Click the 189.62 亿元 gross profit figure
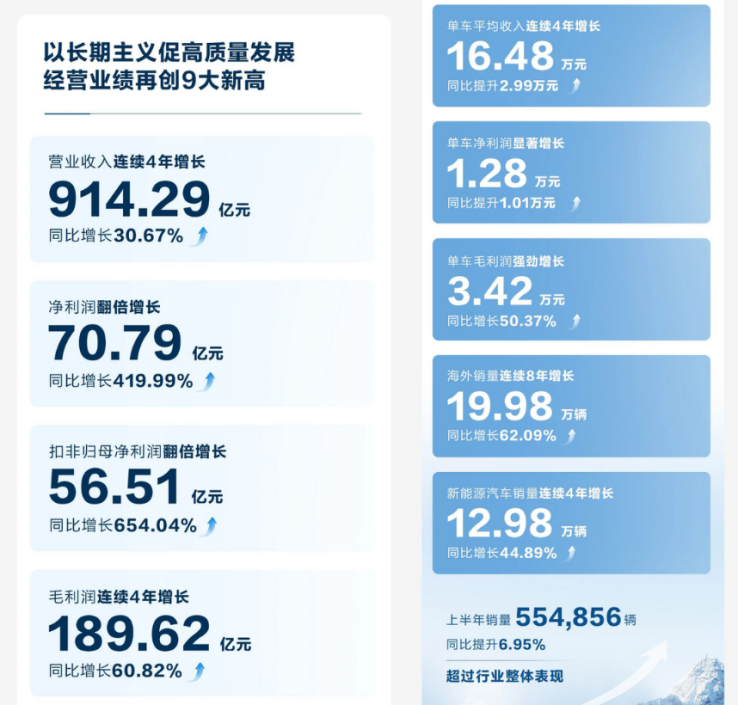The width and height of the screenshot is (738, 705). click(x=150, y=634)
